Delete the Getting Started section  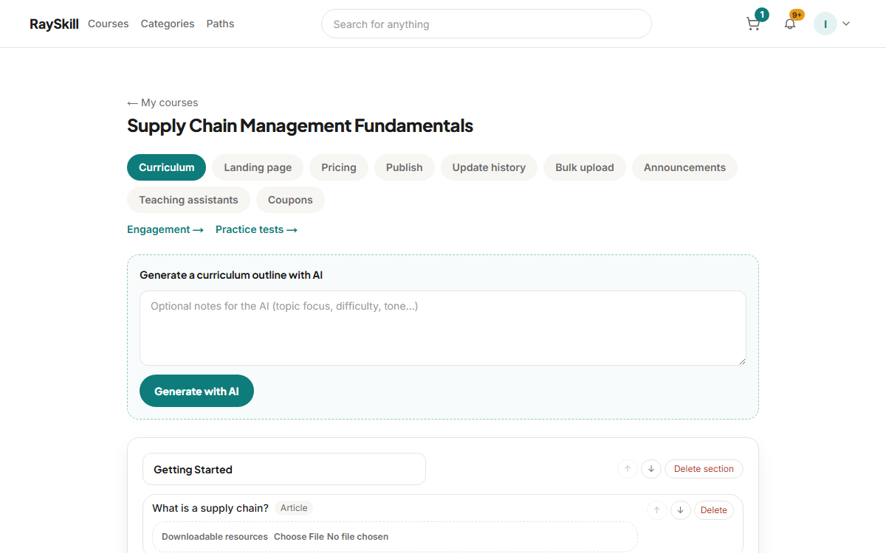click(704, 469)
